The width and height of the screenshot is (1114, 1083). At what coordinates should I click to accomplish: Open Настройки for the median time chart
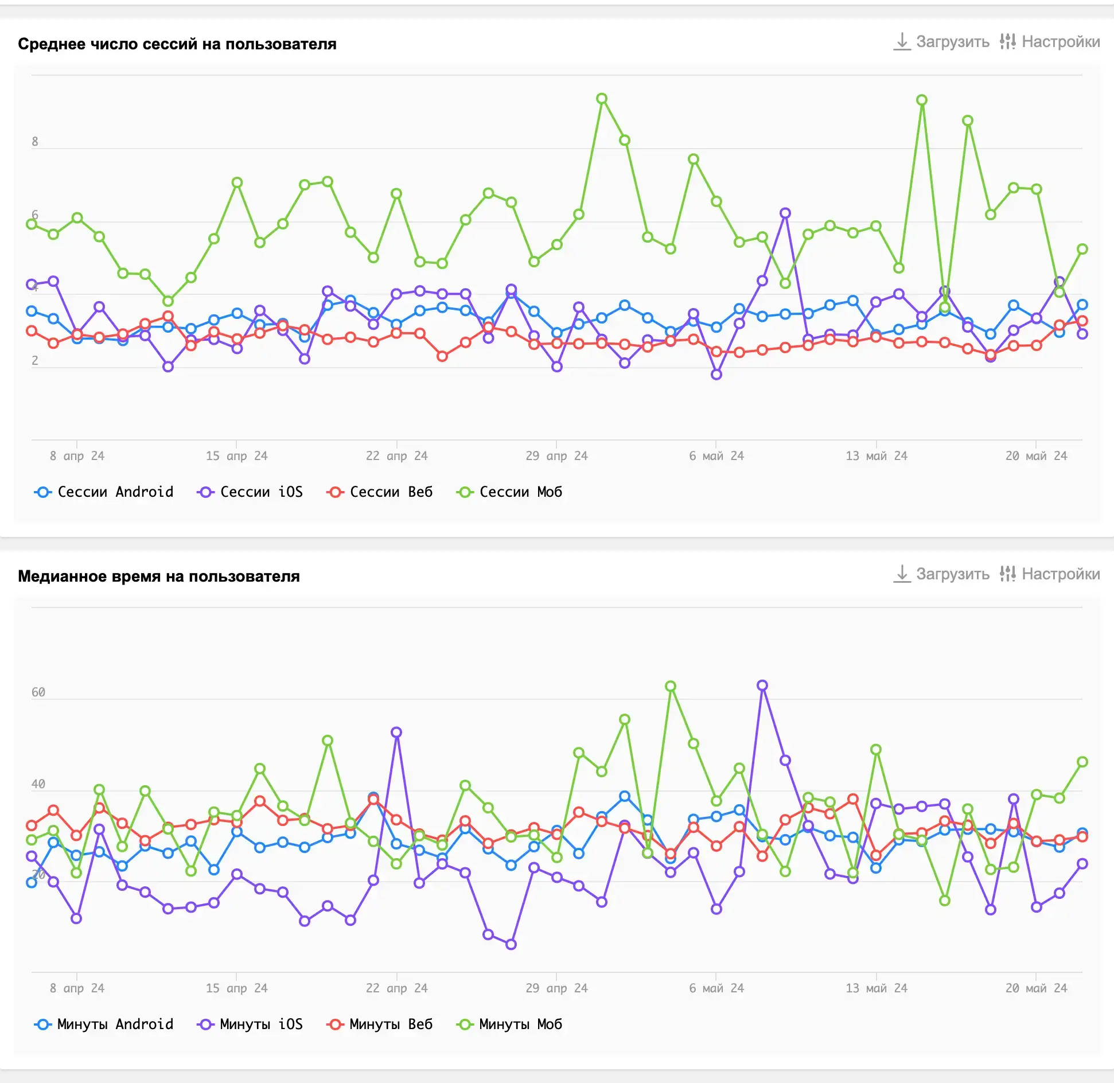tap(1050, 574)
